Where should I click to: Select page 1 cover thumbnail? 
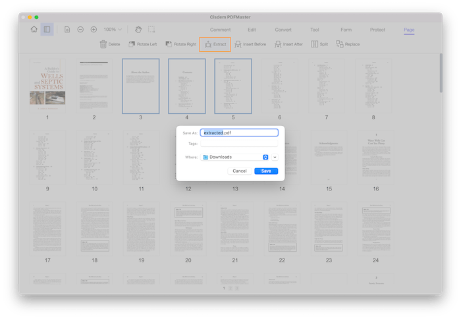47,86
